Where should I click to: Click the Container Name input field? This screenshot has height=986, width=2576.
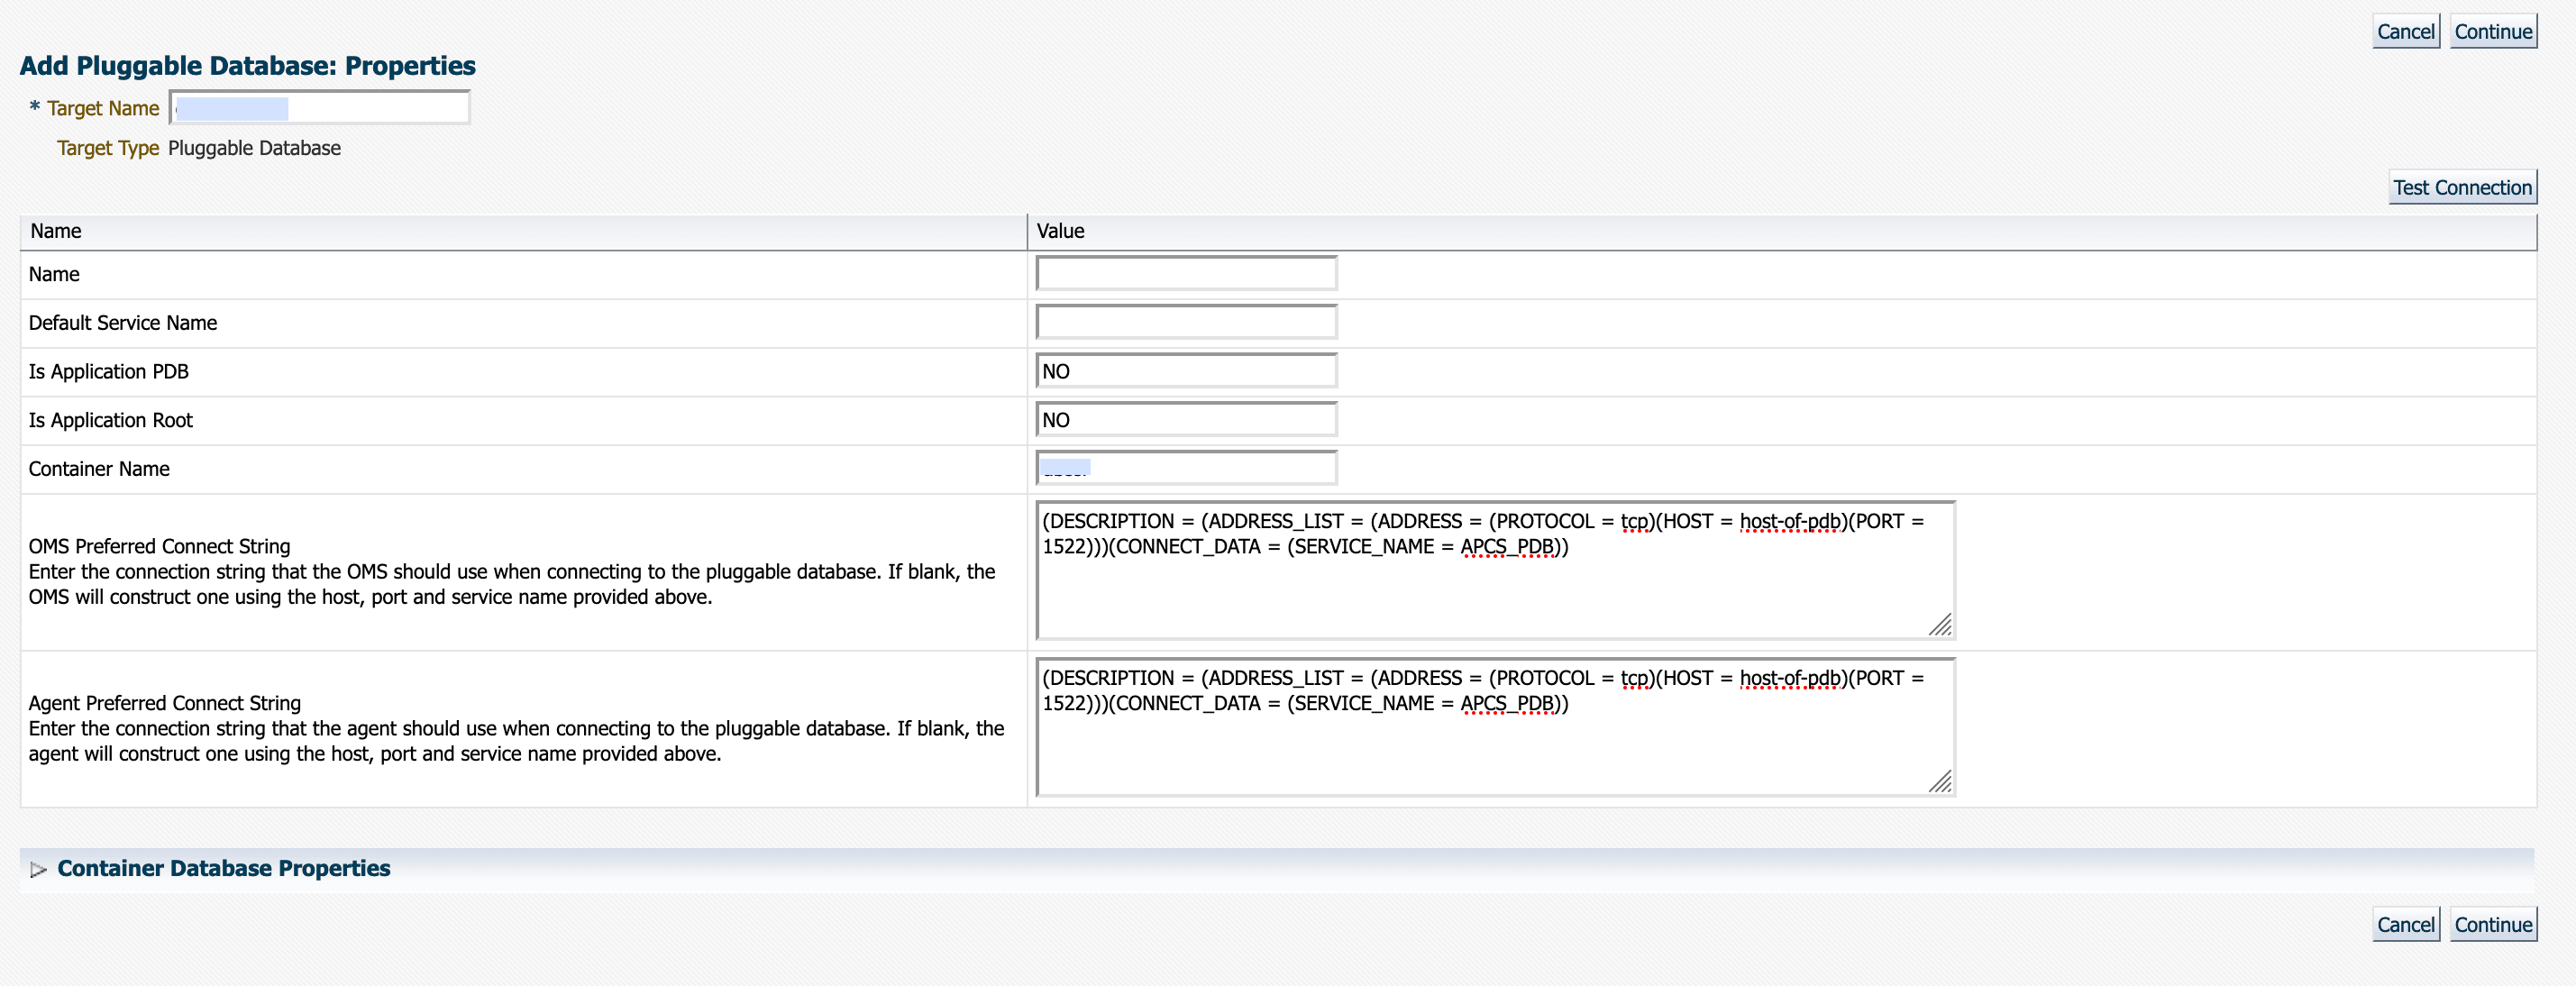pyautogui.click(x=1186, y=469)
